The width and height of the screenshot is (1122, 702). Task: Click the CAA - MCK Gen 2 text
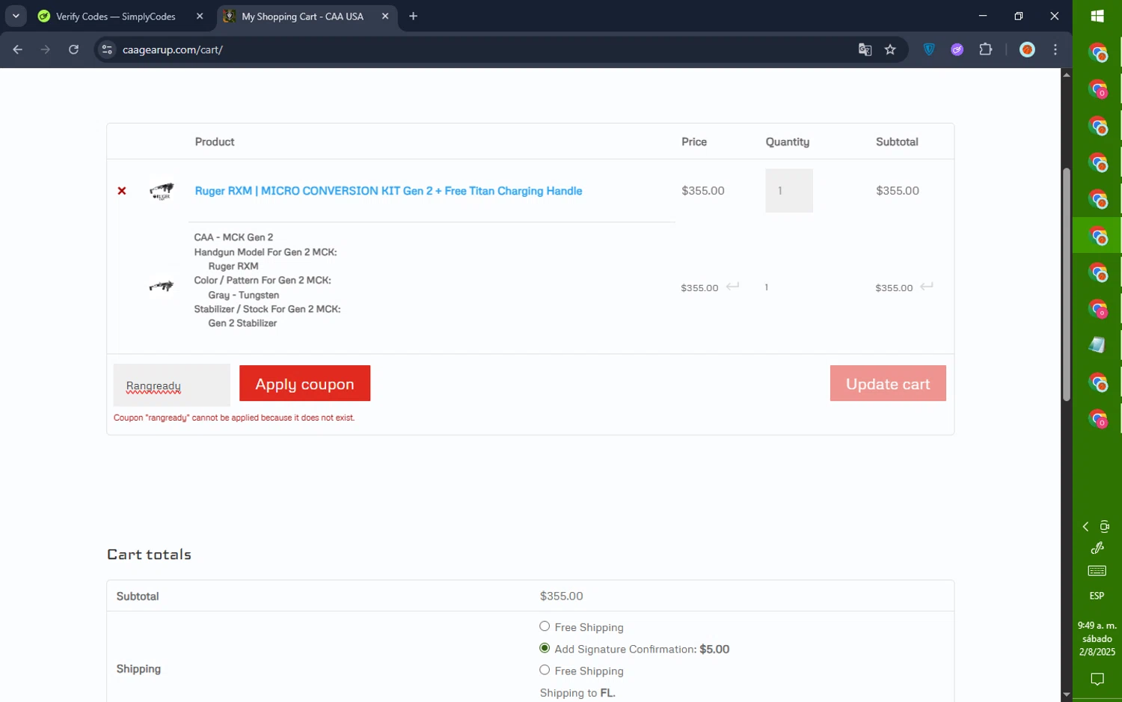(233, 237)
